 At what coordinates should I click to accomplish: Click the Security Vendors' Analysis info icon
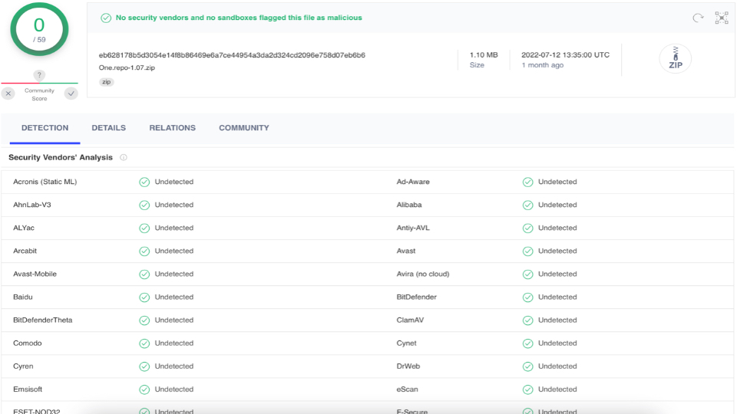tap(123, 157)
